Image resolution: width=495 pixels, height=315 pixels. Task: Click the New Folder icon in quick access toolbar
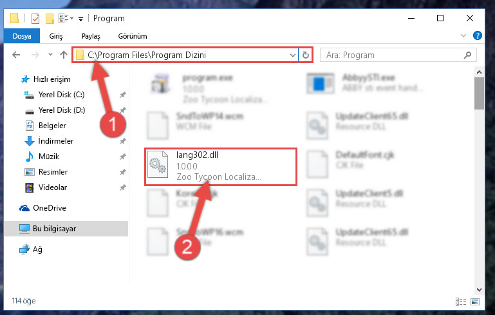click(x=50, y=19)
